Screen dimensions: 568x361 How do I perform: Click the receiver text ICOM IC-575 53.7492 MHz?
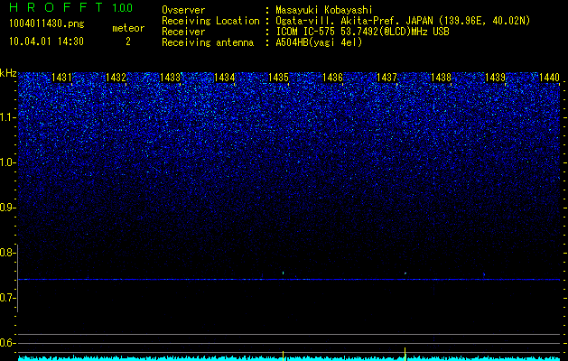click(362, 32)
